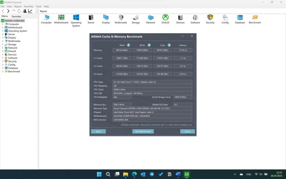286x179 pixels.
Task: Click the Refresh toolbar icon
Action: (x=19, y=11)
